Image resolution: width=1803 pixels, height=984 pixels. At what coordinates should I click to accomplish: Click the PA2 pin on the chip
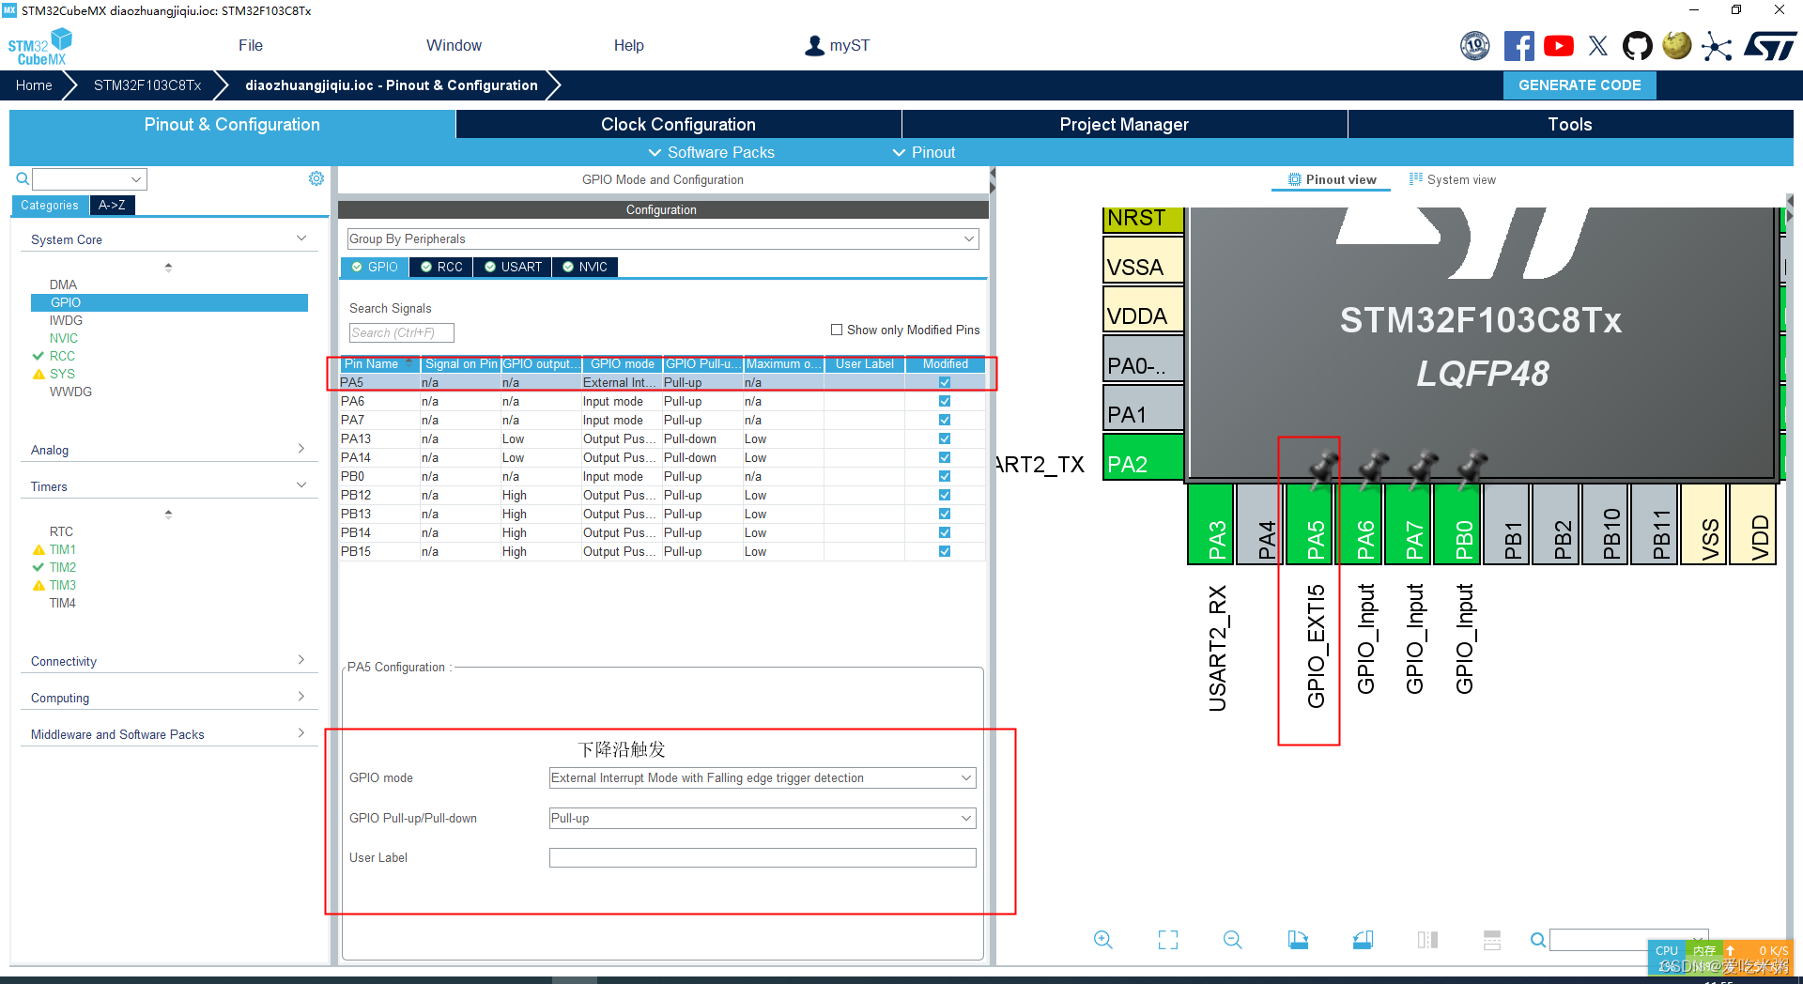[x=1143, y=457]
